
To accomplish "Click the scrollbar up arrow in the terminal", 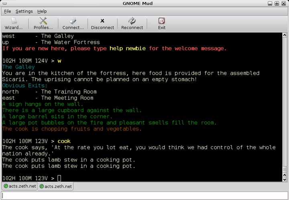I will [x=284, y=36].
